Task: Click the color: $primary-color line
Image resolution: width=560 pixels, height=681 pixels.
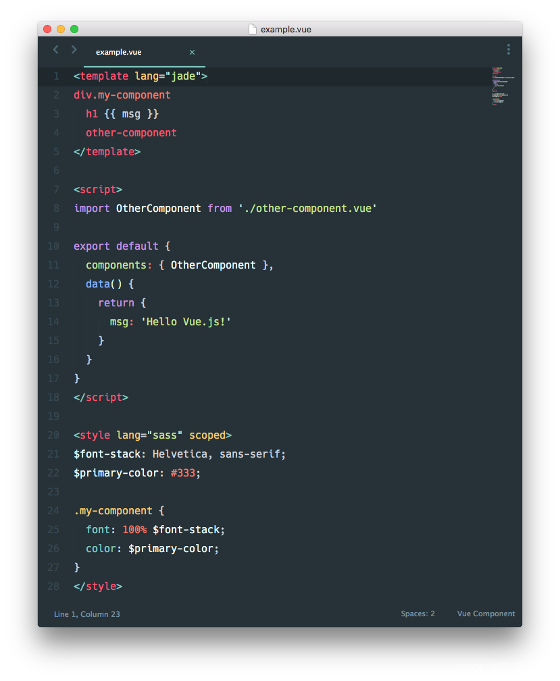Action: point(152,549)
